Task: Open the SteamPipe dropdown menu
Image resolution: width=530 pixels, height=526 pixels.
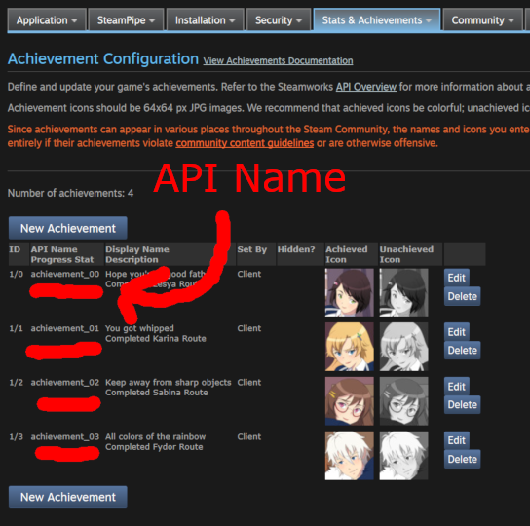Action: [126, 20]
